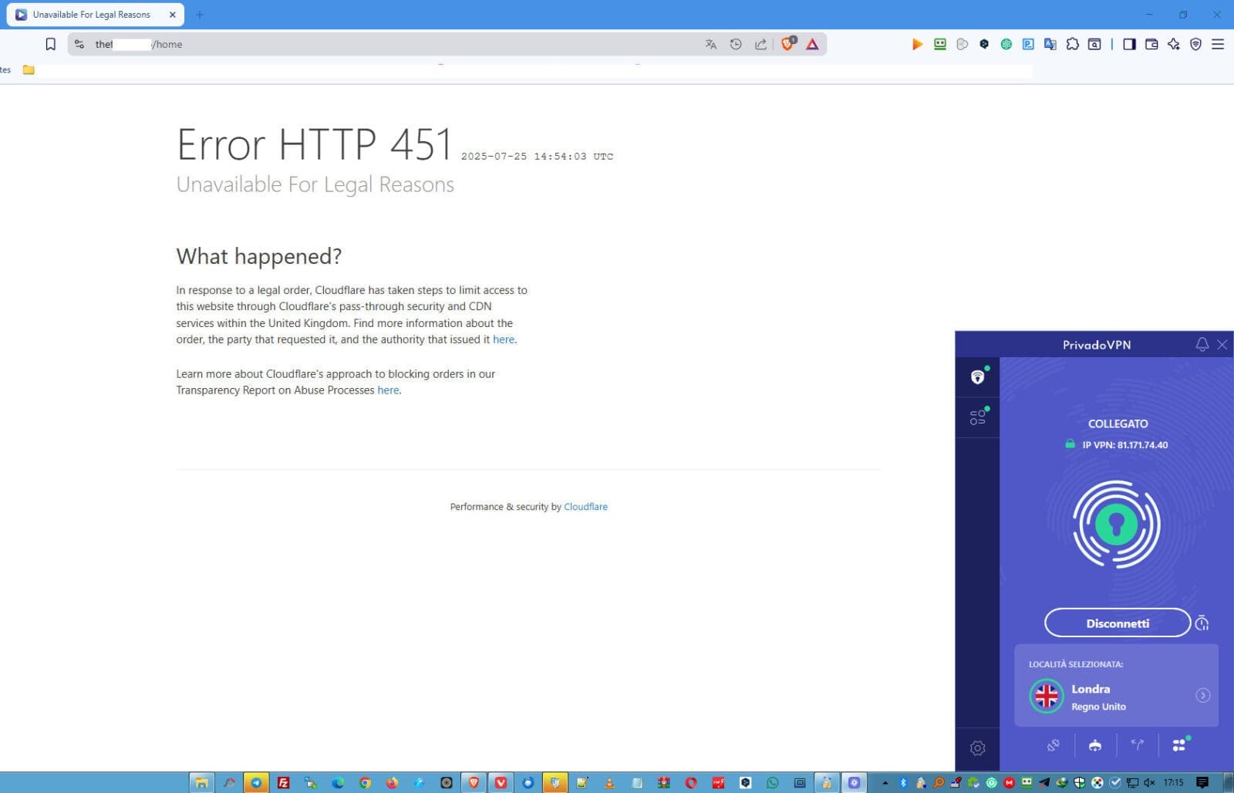Open Leo AI sparkle icon

[x=1174, y=44]
